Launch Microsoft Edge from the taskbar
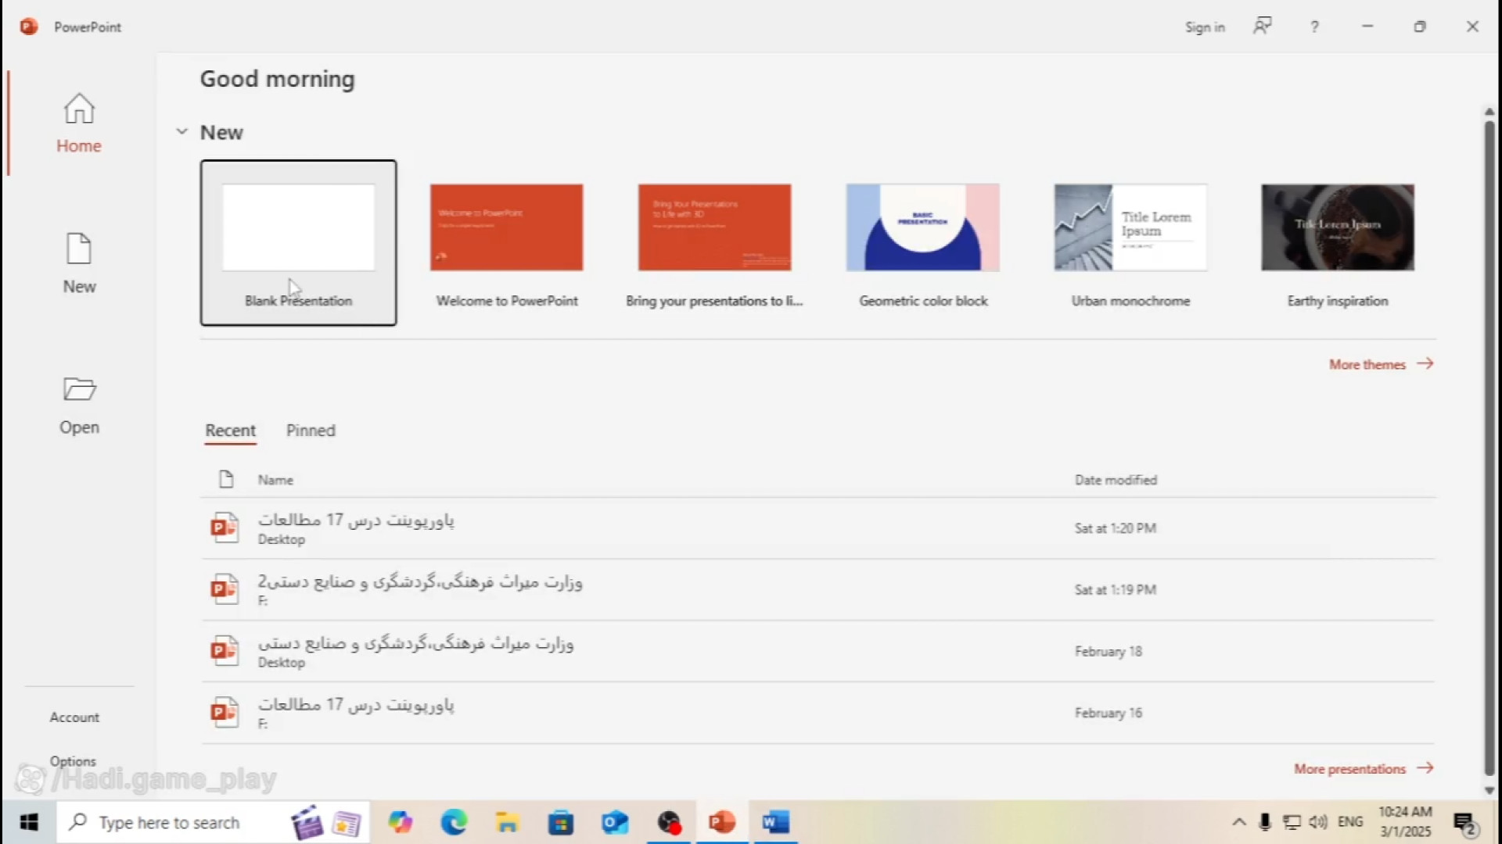Viewport: 1502px width, 844px height. (454, 822)
